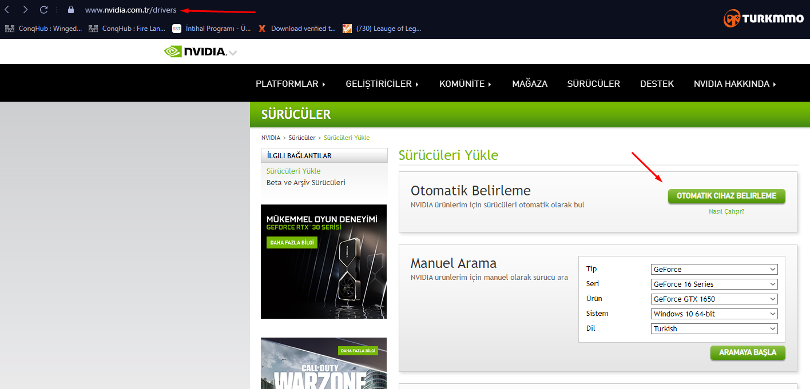Click the Otomatik Belirleme heading
Image resolution: width=810 pixels, height=389 pixels.
(471, 190)
